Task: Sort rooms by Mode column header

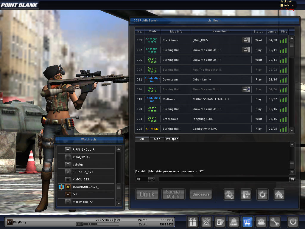Action: point(152,31)
